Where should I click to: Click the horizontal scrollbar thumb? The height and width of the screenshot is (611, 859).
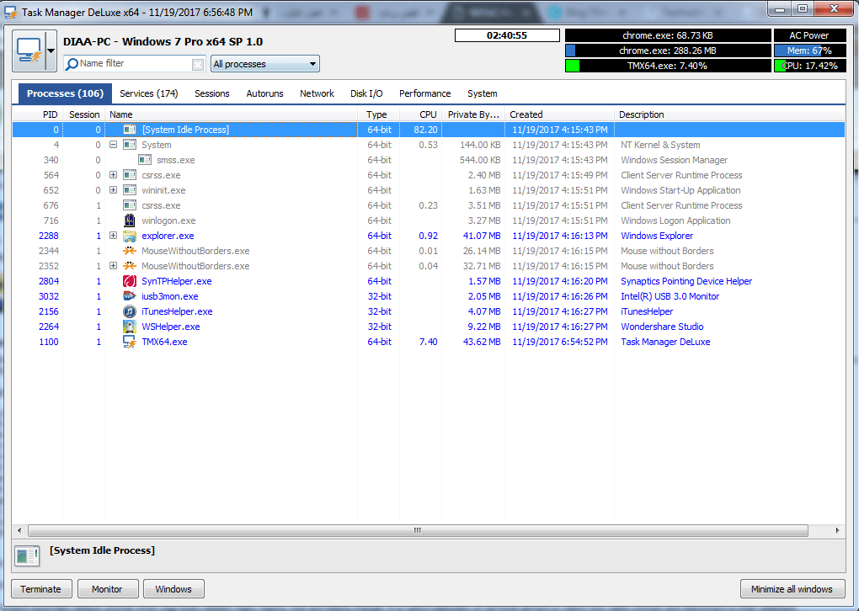[418, 530]
